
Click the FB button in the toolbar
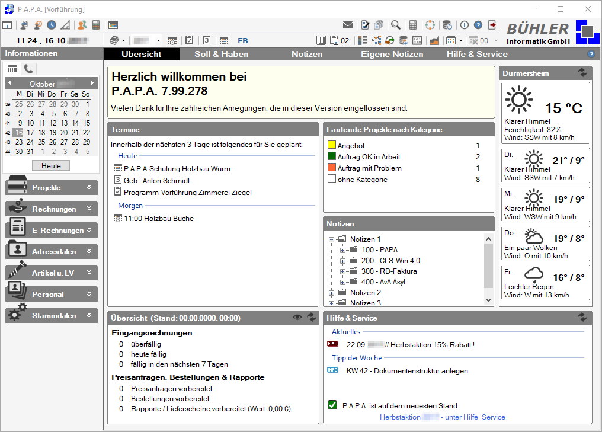pyautogui.click(x=243, y=40)
